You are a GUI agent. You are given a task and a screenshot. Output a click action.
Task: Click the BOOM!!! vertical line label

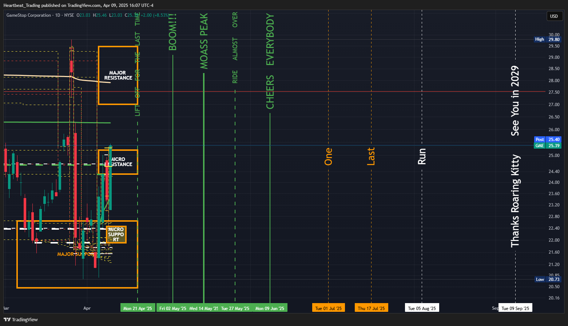172,32
